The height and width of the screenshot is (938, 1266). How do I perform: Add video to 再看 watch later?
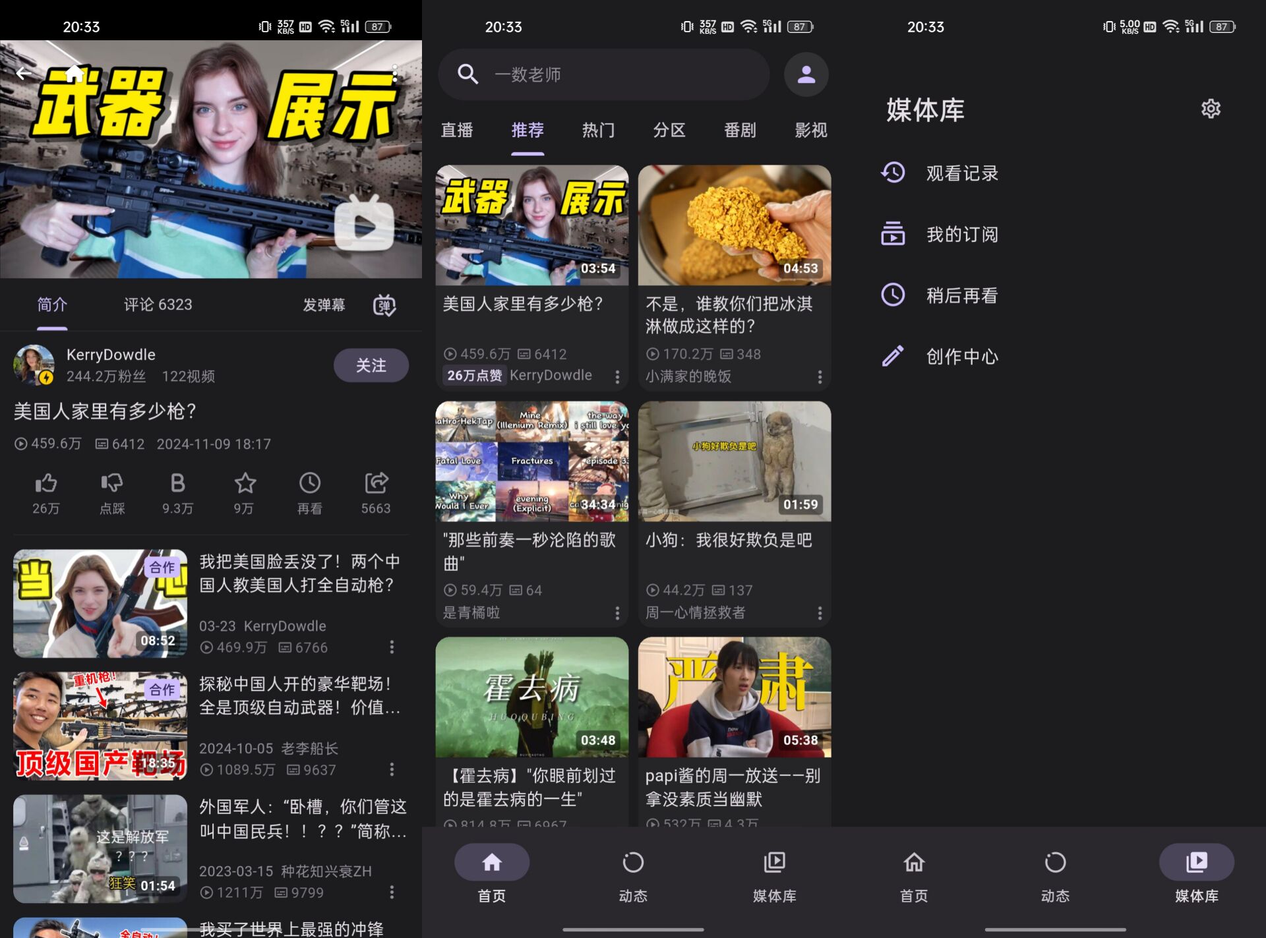pos(310,483)
